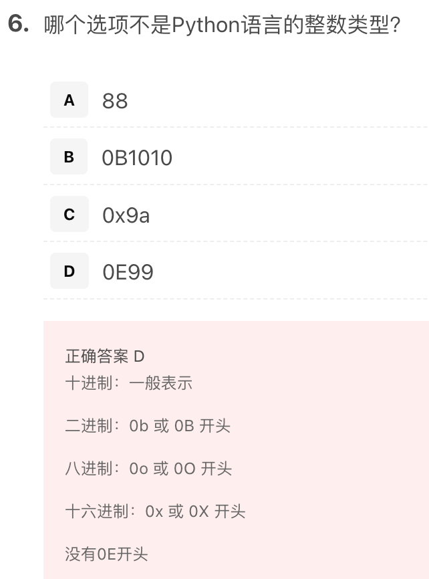Click the answer text 88

pyautogui.click(x=115, y=101)
